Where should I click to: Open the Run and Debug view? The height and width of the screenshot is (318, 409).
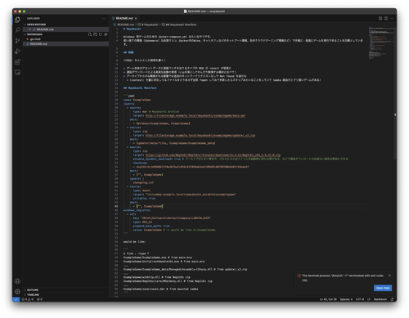(17, 52)
